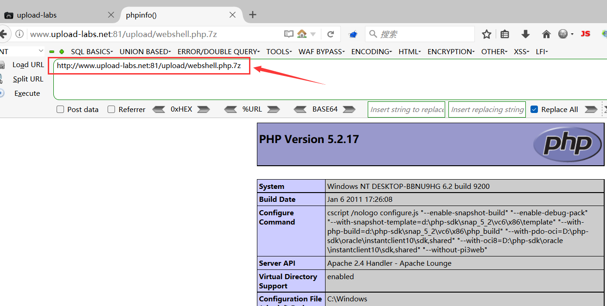Close the phpinfo() tab
607x306 pixels.
point(233,15)
